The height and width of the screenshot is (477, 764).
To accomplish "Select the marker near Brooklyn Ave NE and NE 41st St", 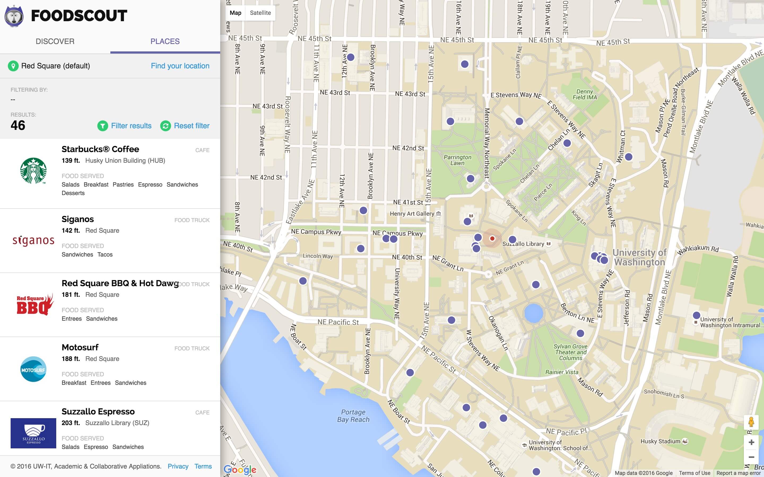I will 363,210.
